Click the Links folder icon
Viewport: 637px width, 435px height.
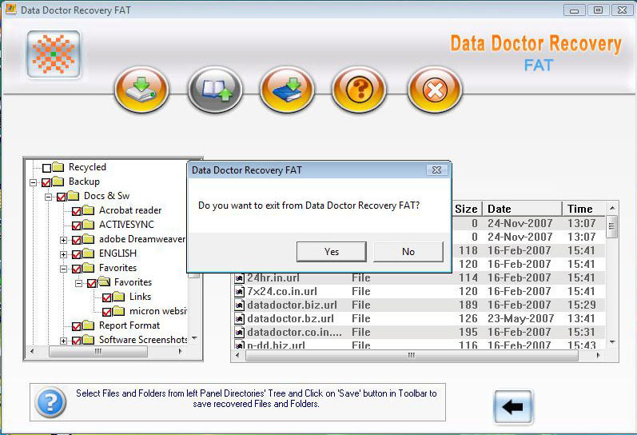(x=118, y=297)
